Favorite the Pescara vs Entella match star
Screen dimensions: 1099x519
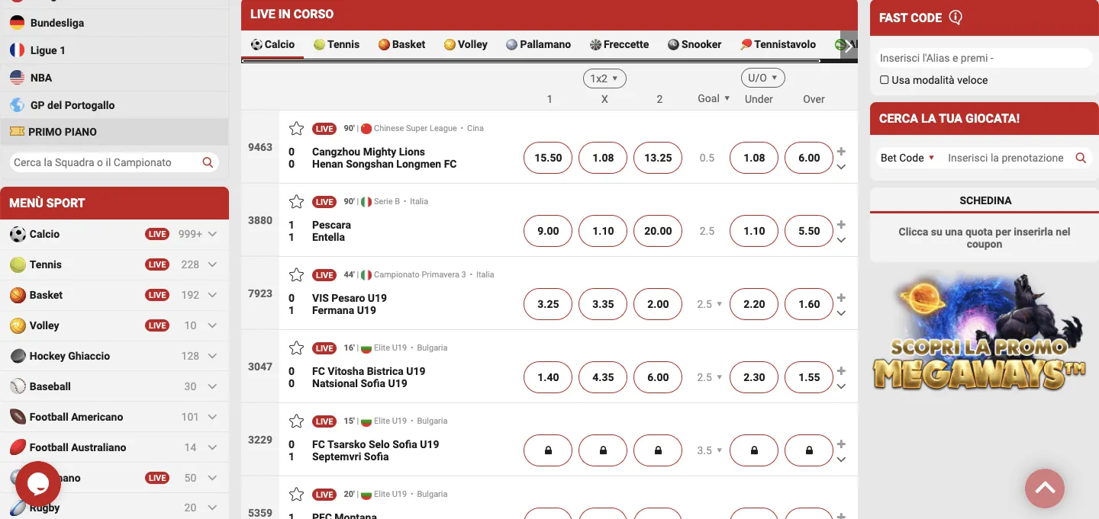click(296, 202)
